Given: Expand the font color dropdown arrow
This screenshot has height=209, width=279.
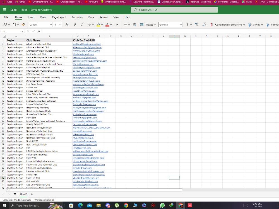Looking at the screenshot, I should tap(111, 25).
